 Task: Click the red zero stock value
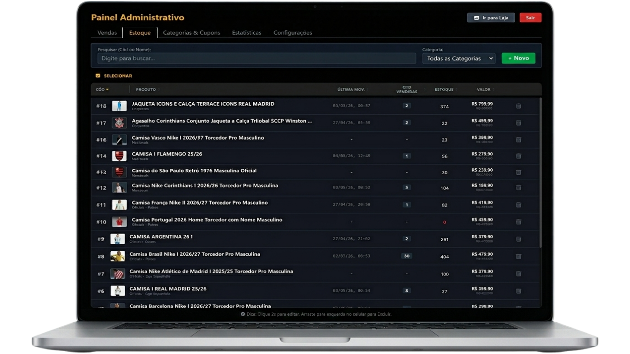pos(445,222)
